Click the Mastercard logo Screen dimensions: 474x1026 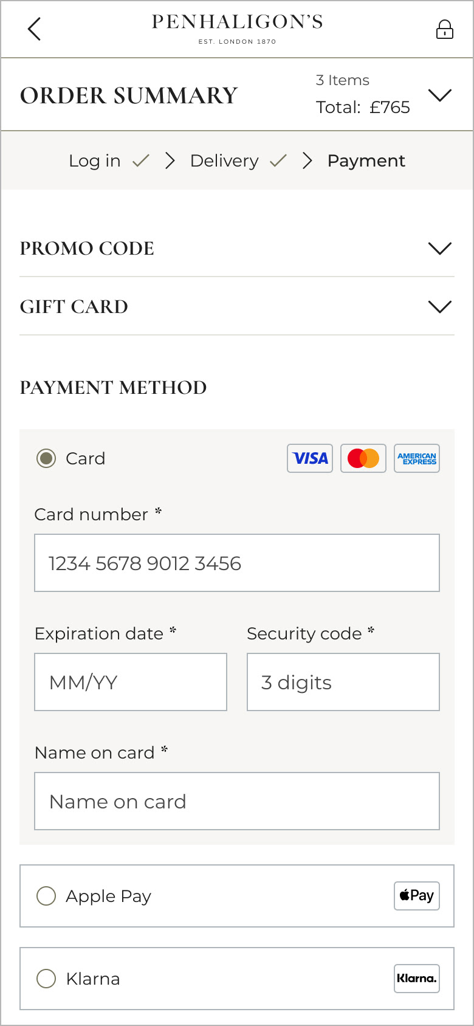coord(363,458)
